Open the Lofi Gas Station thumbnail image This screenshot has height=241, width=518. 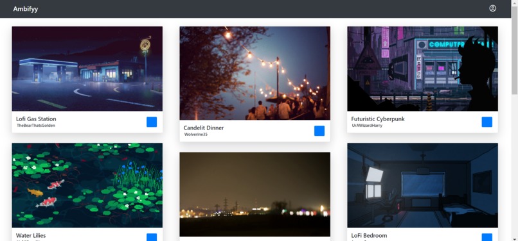click(x=87, y=69)
